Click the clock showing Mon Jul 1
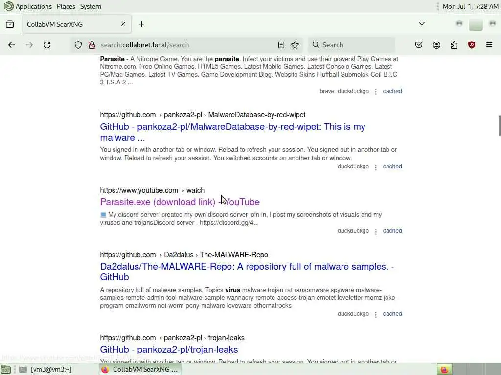This screenshot has height=375, width=501. coord(470,6)
